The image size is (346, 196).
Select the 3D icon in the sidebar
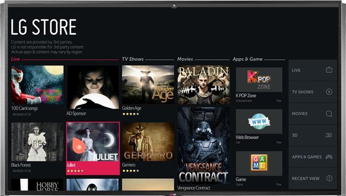[x=329, y=135]
